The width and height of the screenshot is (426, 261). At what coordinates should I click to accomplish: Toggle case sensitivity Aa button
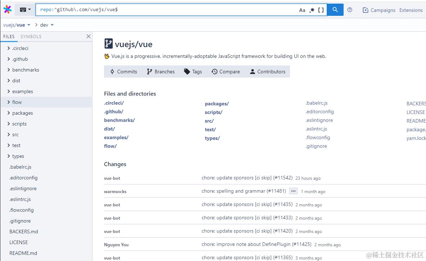click(x=302, y=10)
